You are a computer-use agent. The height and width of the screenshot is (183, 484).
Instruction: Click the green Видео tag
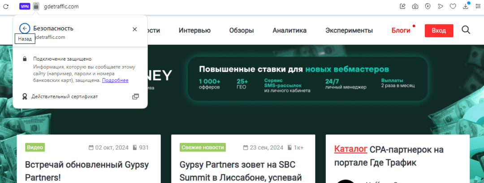click(x=35, y=147)
